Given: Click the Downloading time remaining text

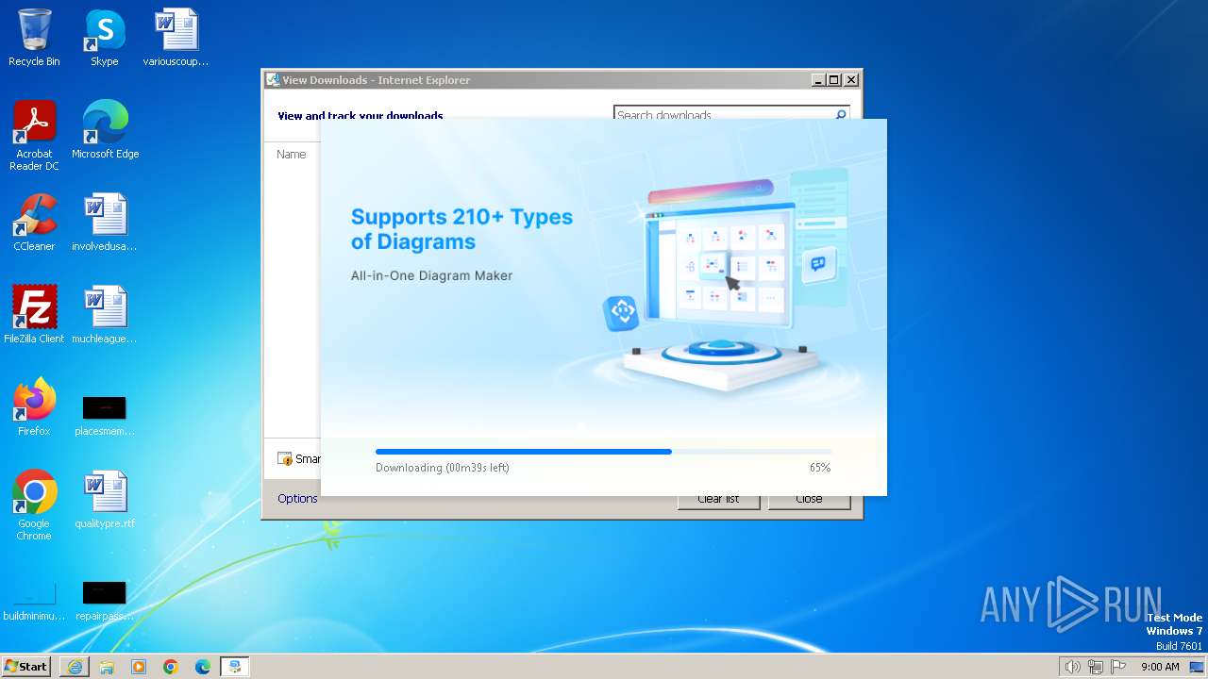Looking at the screenshot, I should [443, 468].
